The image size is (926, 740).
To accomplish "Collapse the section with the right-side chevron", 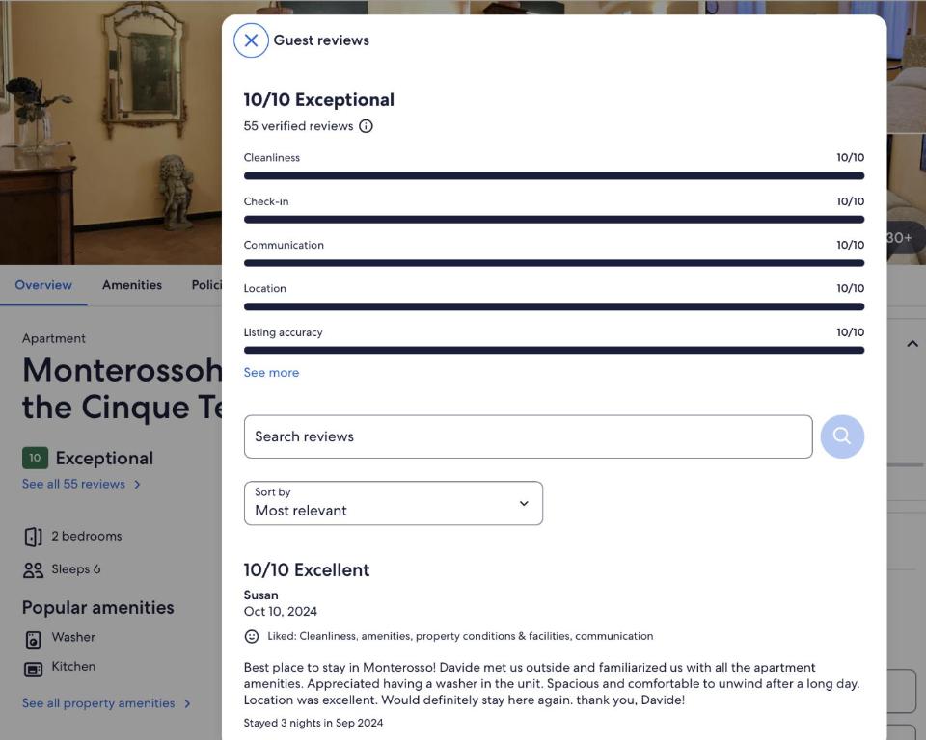I will (x=912, y=343).
